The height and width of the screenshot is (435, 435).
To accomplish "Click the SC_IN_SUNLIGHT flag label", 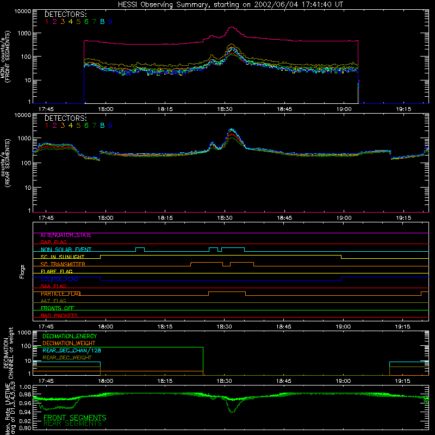I will (63, 257).
